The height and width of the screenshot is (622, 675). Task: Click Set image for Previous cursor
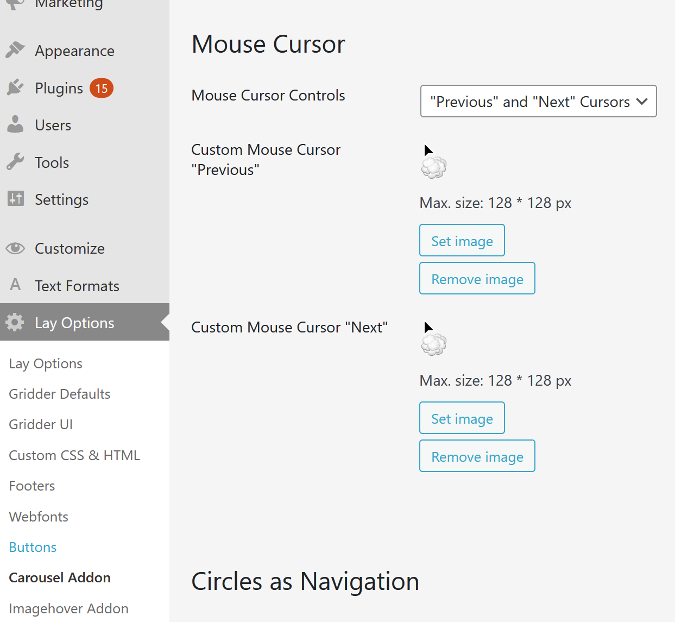[462, 240]
